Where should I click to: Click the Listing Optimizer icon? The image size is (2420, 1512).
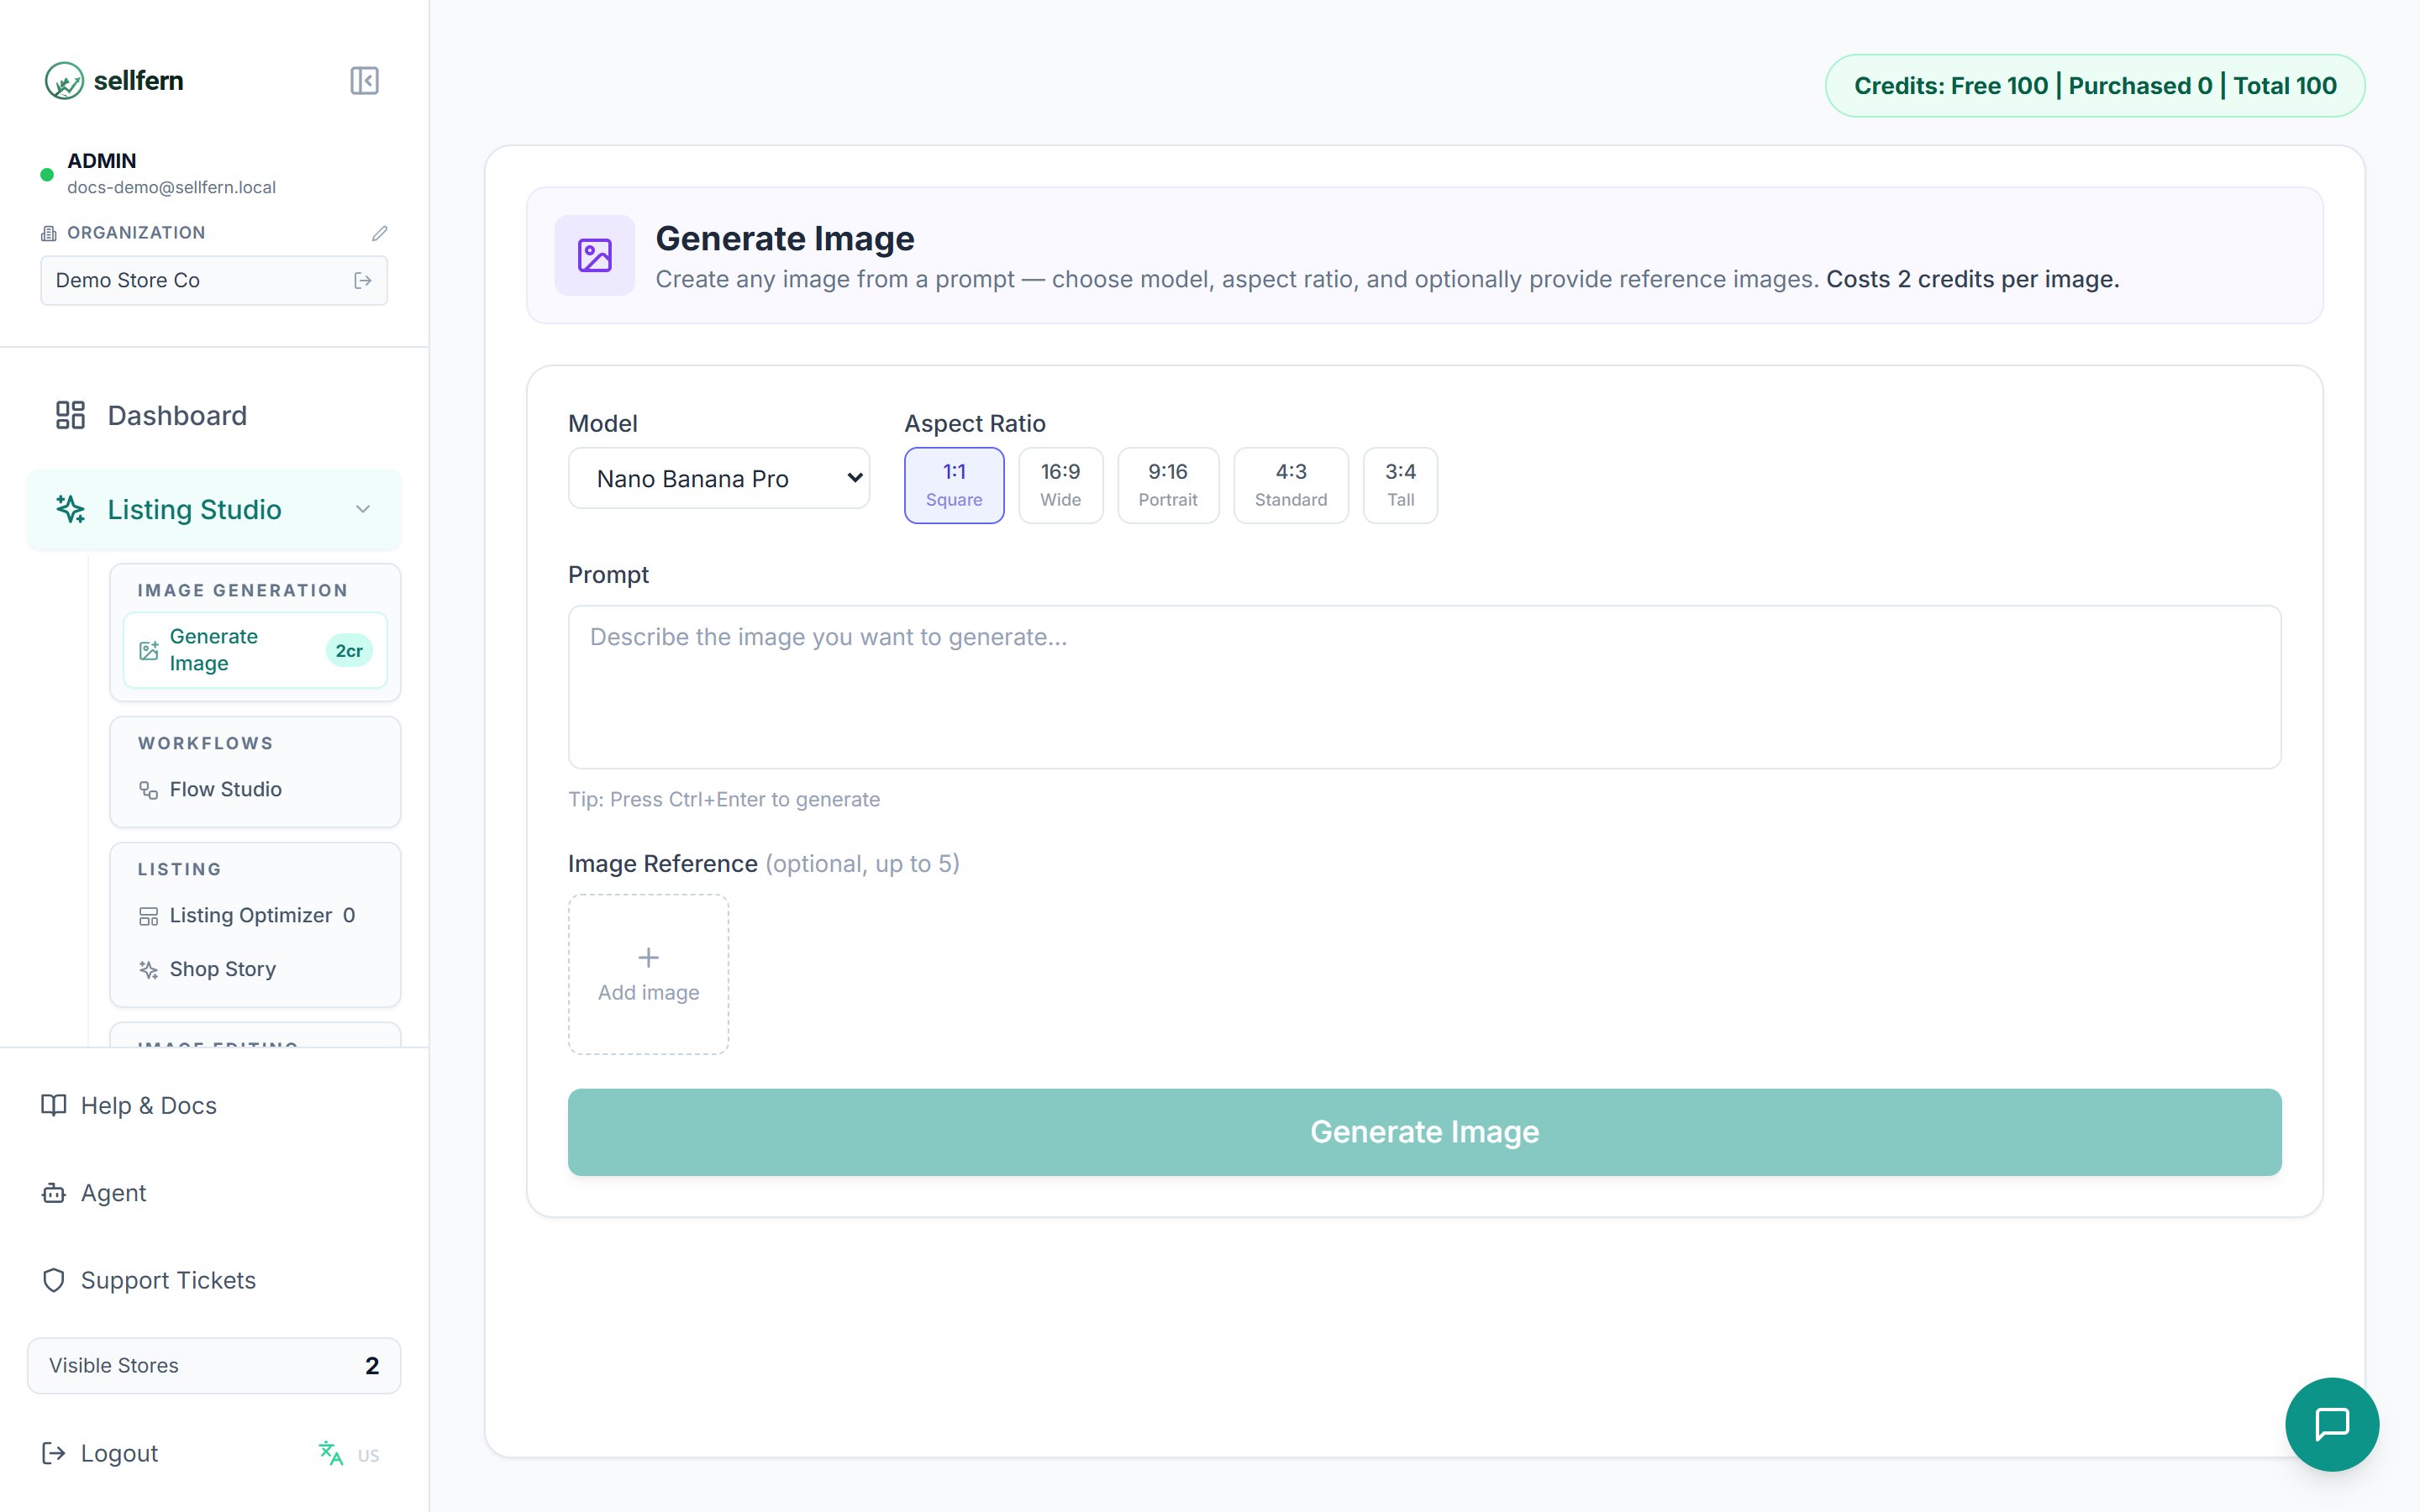(148, 916)
